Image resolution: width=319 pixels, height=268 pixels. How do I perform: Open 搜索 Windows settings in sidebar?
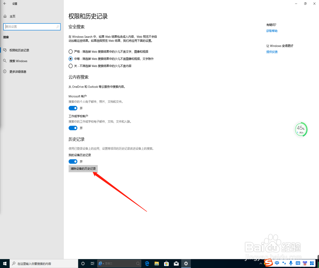click(x=18, y=61)
